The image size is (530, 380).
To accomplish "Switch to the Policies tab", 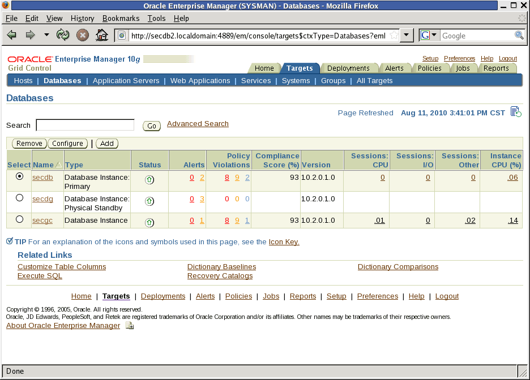I will click(x=429, y=68).
